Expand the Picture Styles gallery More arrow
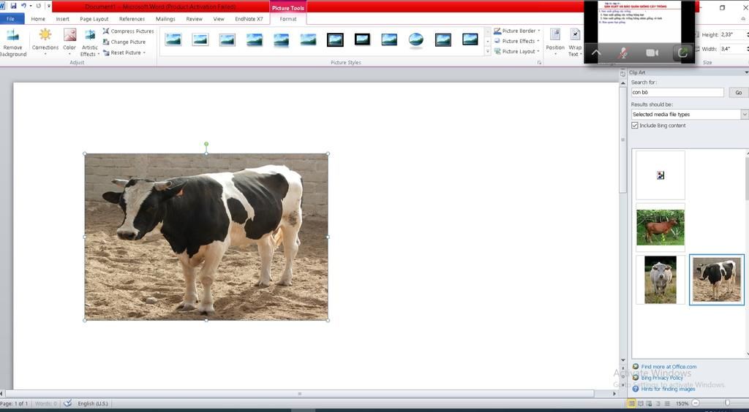The height and width of the screenshot is (412, 749). click(x=487, y=51)
